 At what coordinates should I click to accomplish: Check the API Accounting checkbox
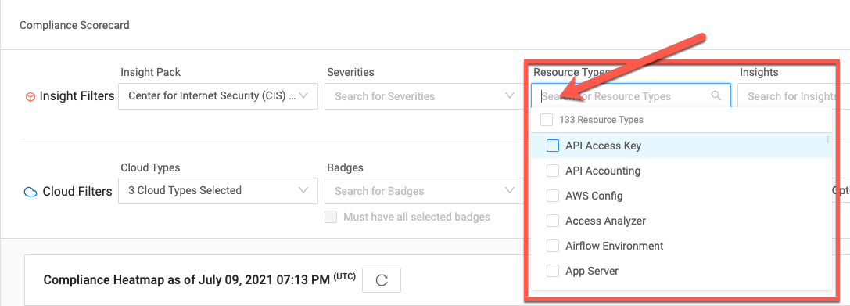[x=552, y=171]
